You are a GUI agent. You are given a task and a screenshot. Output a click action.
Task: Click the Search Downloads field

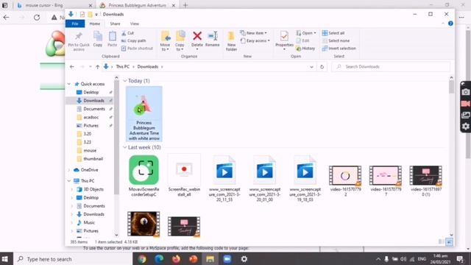[391, 67]
